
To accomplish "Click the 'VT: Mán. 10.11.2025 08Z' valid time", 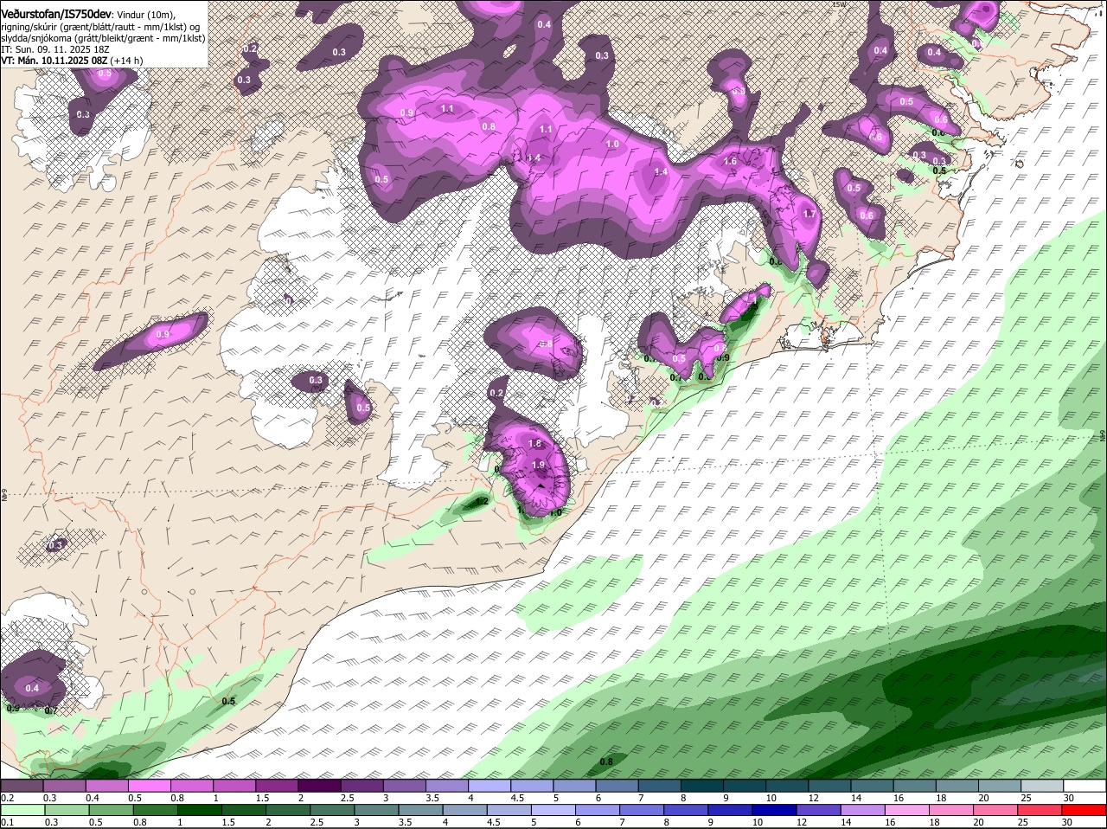I will [x=54, y=61].
